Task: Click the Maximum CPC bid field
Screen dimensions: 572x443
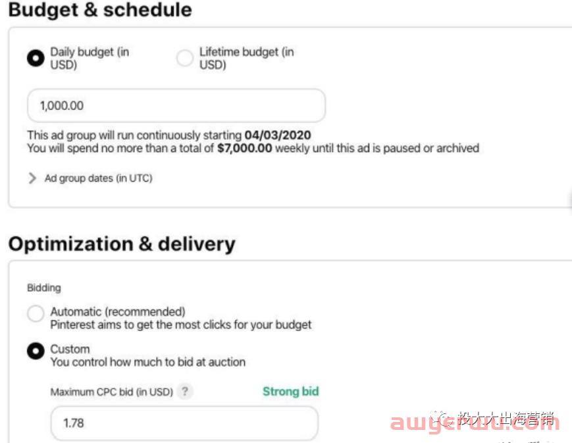Action: coord(184,423)
